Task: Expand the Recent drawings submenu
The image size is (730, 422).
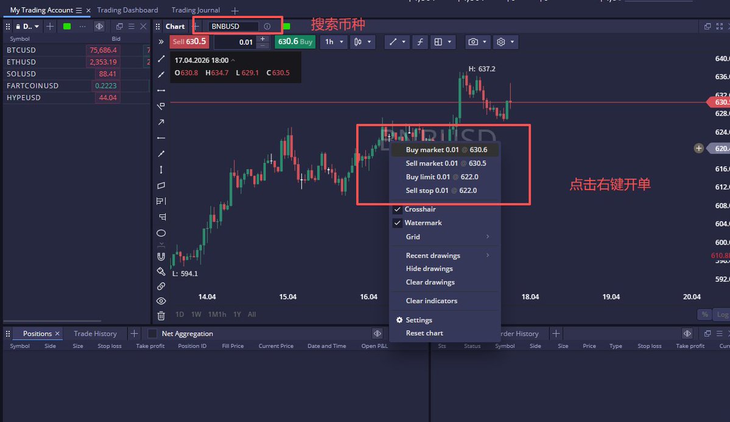Action: [x=445, y=255]
